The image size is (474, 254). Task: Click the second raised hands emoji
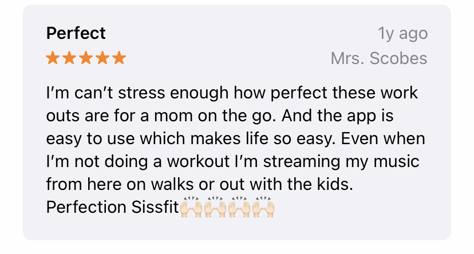coord(215,207)
